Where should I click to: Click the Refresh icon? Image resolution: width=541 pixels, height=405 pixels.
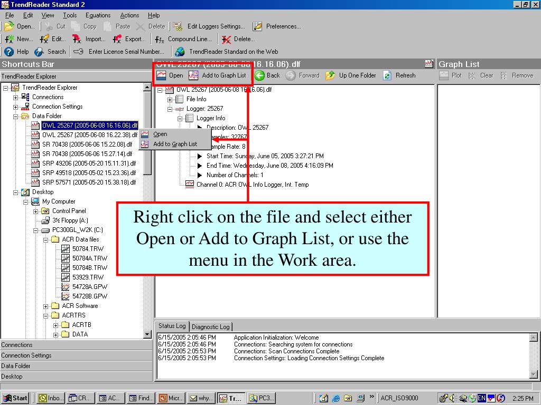pos(387,75)
